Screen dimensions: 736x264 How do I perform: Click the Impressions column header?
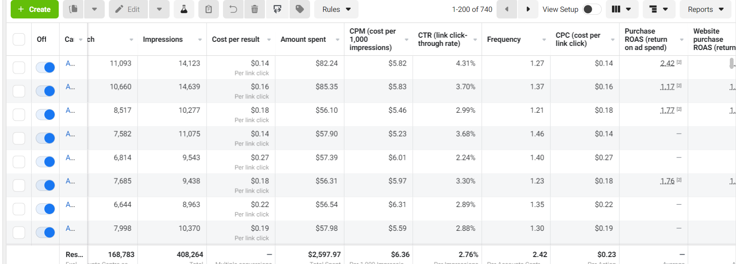(163, 39)
